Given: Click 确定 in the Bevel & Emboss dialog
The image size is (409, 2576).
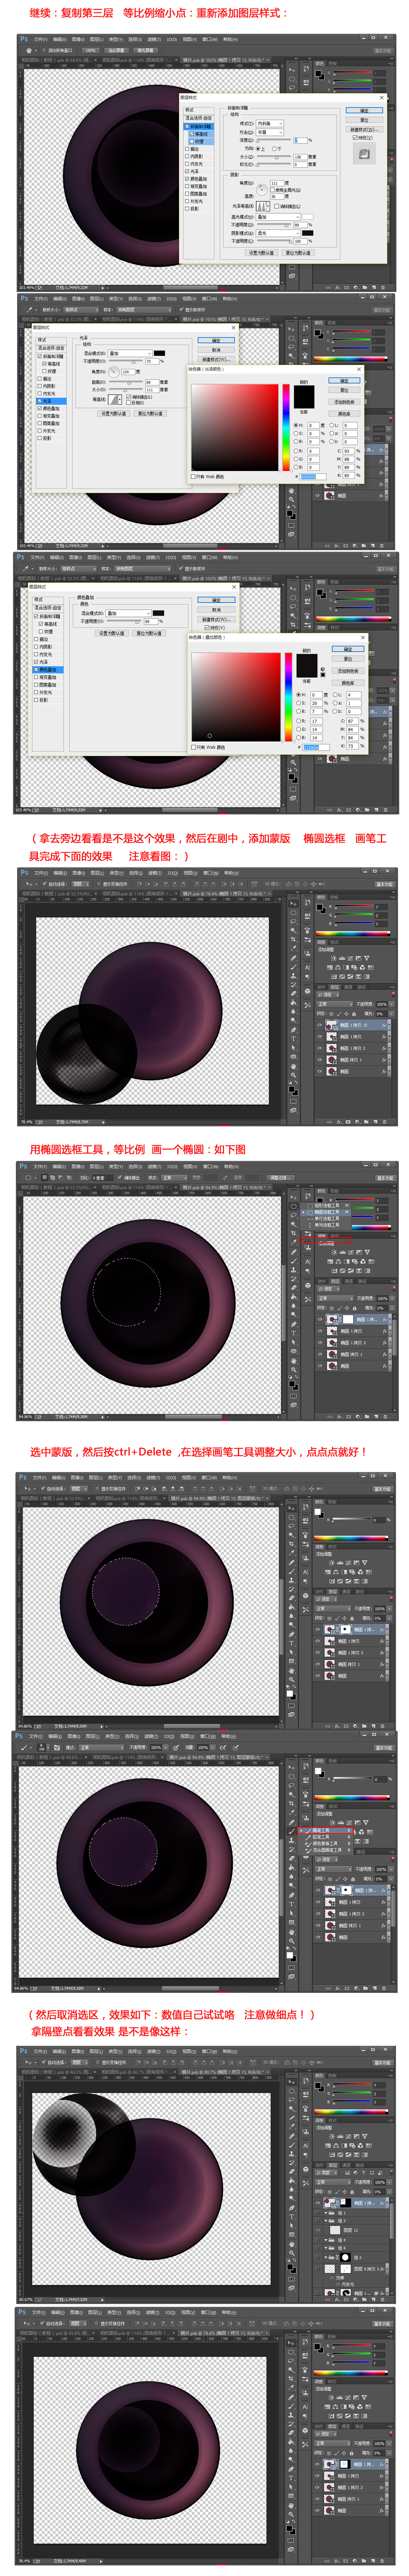Looking at the screenshot, I should [x=364, y=110].
